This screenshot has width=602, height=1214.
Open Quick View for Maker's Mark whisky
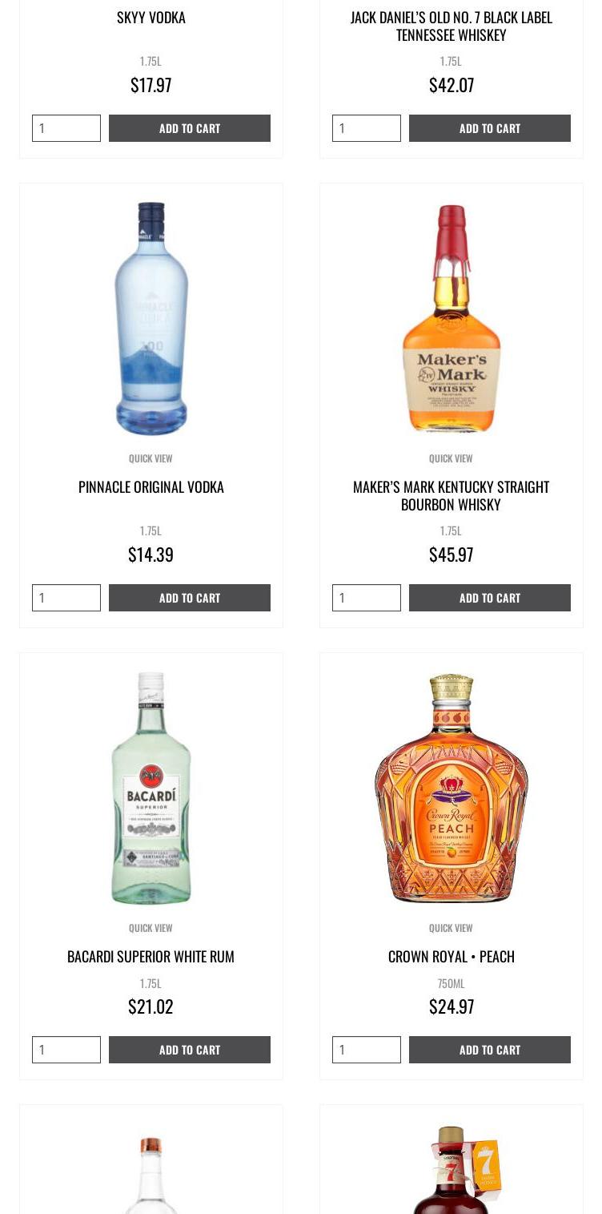451,458
